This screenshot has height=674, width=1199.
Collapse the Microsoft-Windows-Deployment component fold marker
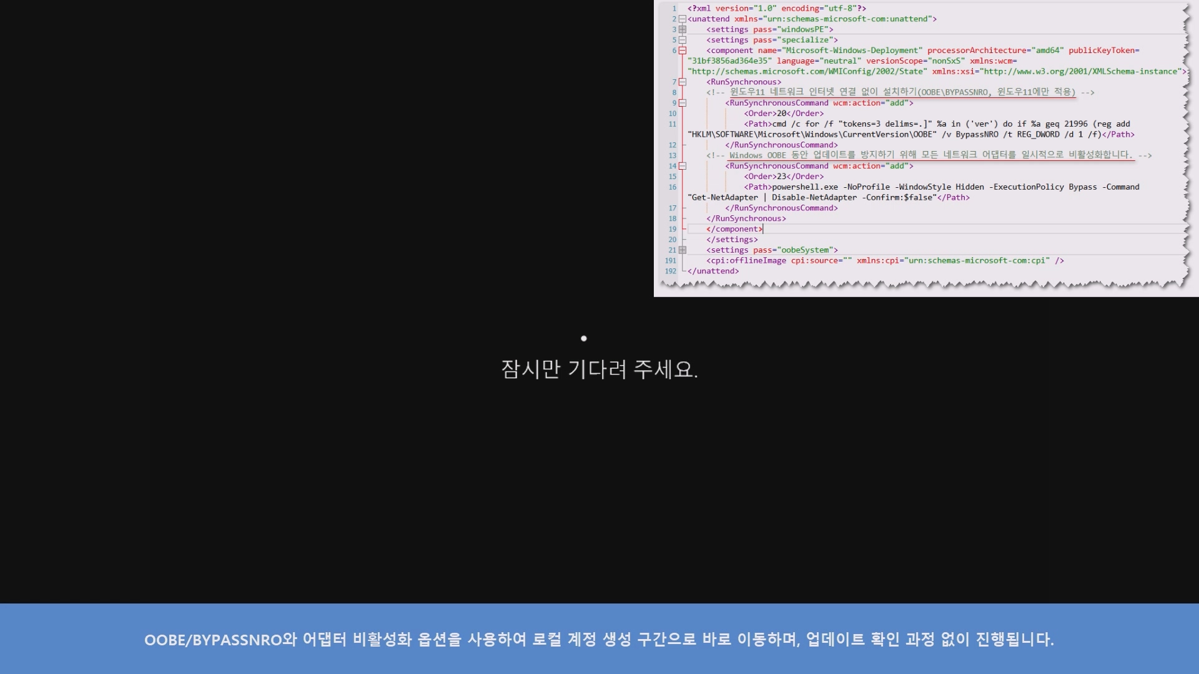click(x=683, y=51)
